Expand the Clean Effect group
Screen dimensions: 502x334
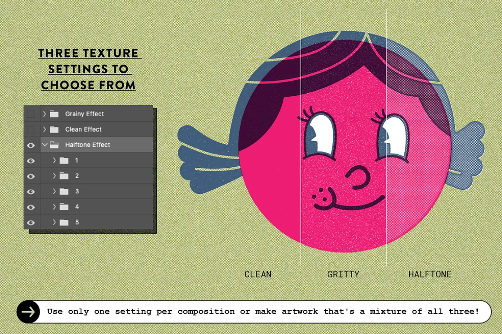tap(45, 129)
